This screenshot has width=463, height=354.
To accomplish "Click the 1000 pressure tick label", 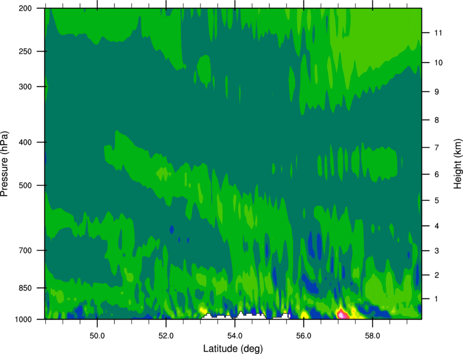I will [23, 319].
